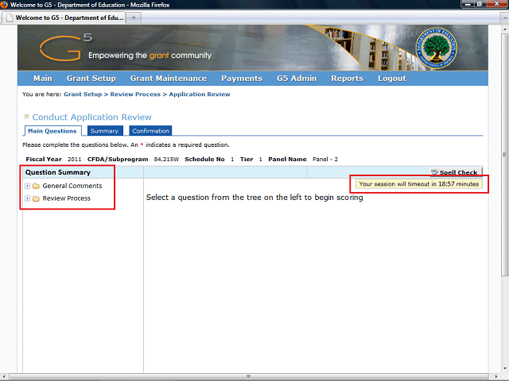Click the Review Process folder icon
This screenshot has width=509, height=381.
(x=36, y=198)
